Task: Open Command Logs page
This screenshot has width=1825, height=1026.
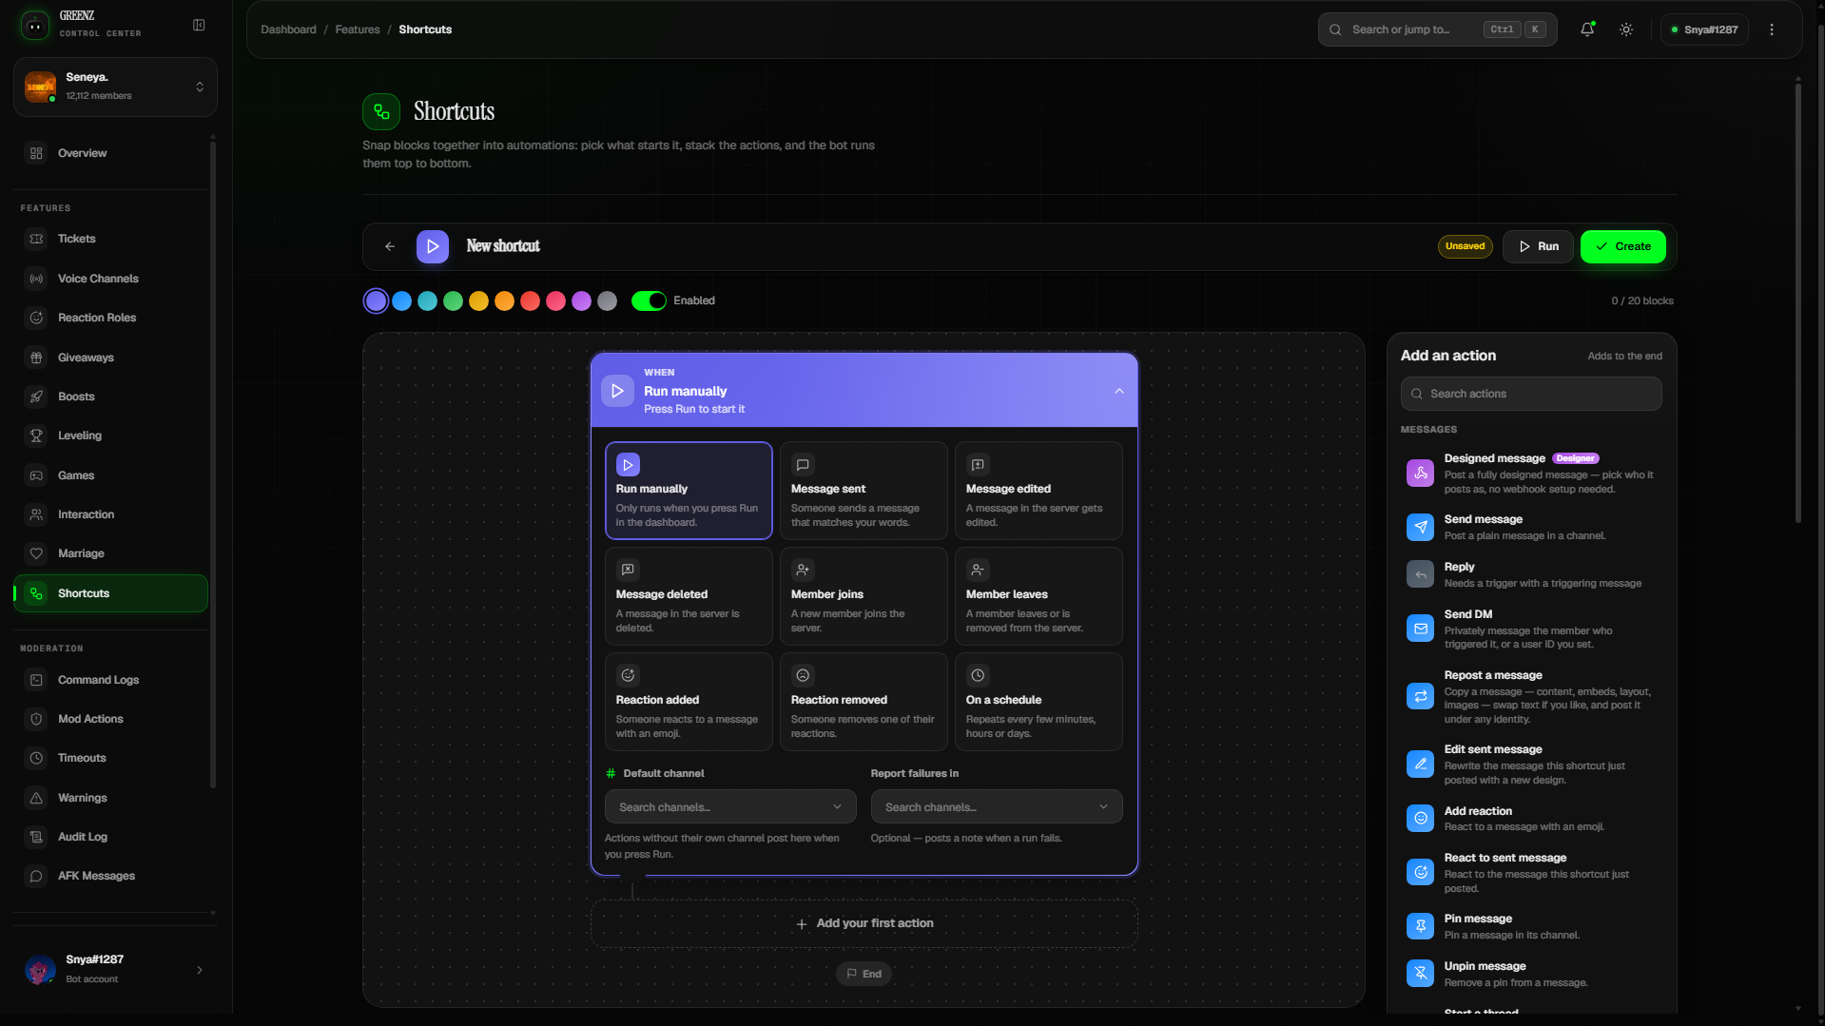Action: 110,680
